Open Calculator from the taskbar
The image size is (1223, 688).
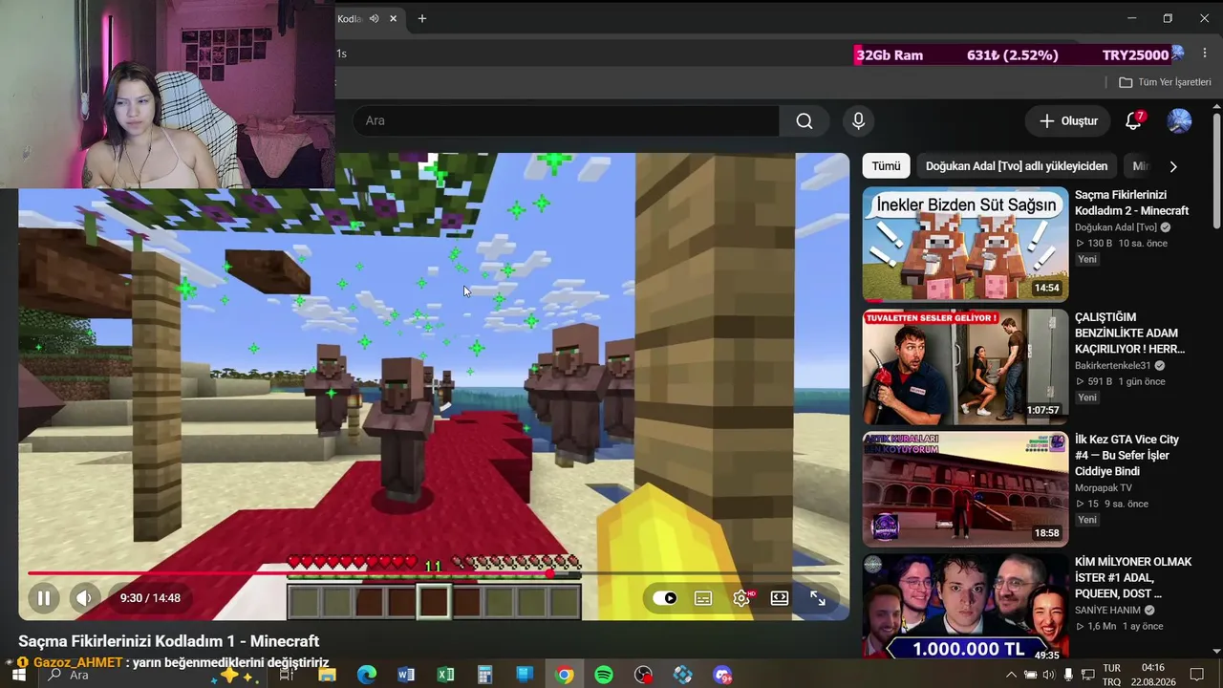coord(484,675)
